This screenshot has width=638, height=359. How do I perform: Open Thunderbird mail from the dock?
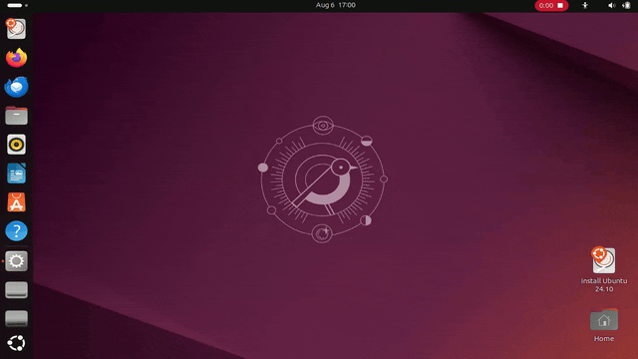(x=16, y=87)
